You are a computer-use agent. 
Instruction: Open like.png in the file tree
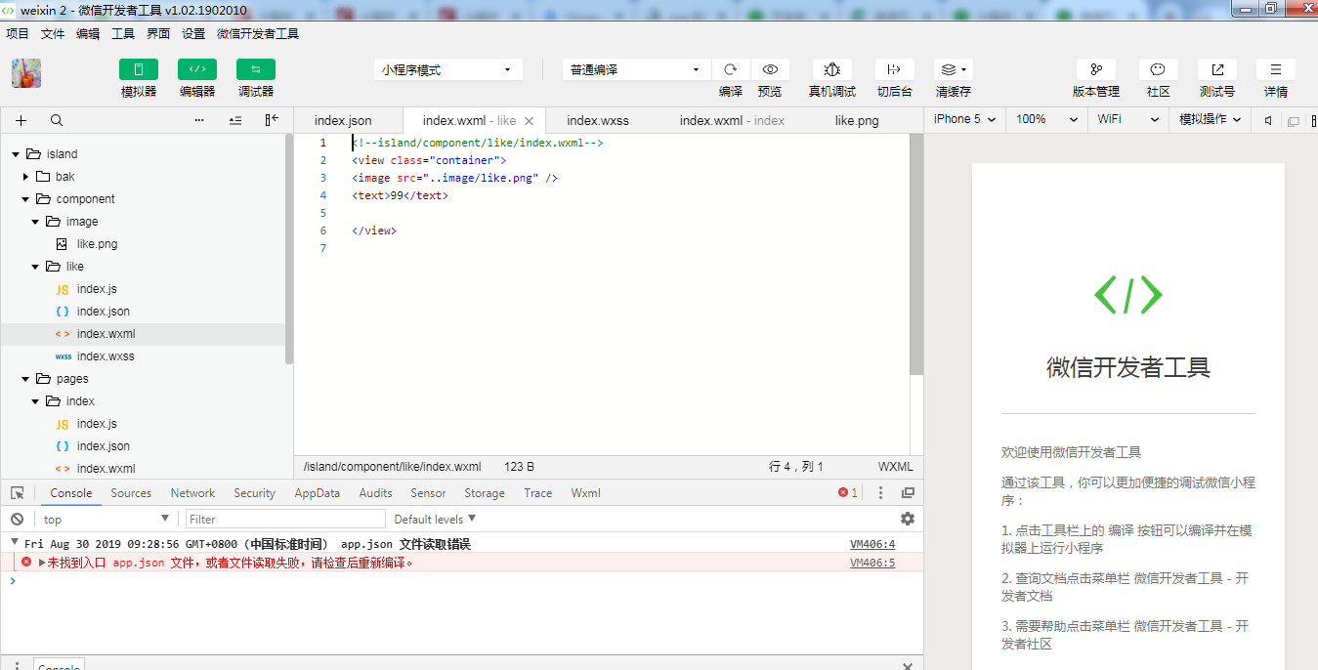point(97,244)
